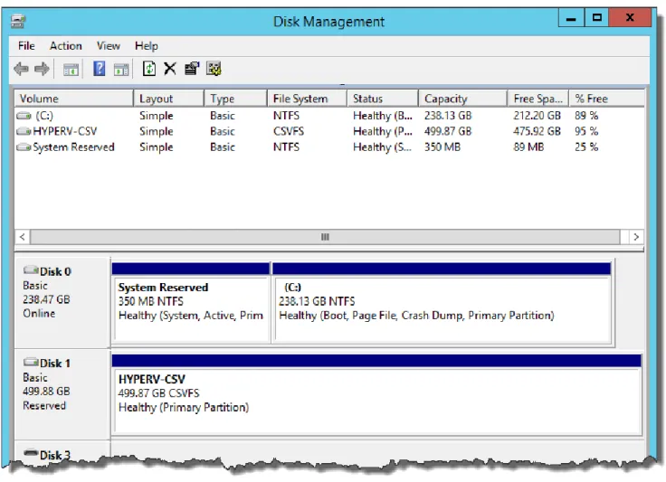The width and height of the screenshot is (666, 482).
Task: Click the Forward arrow toolbar icon
Action: [x=42, y=69]
